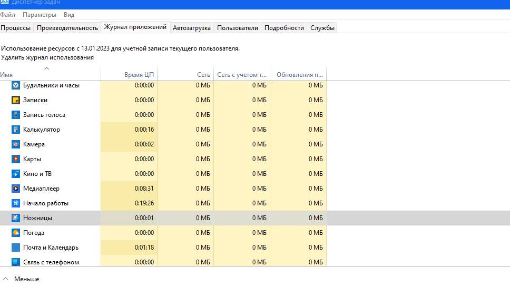Click the Task Manager title bar icon

pos(5,2)
